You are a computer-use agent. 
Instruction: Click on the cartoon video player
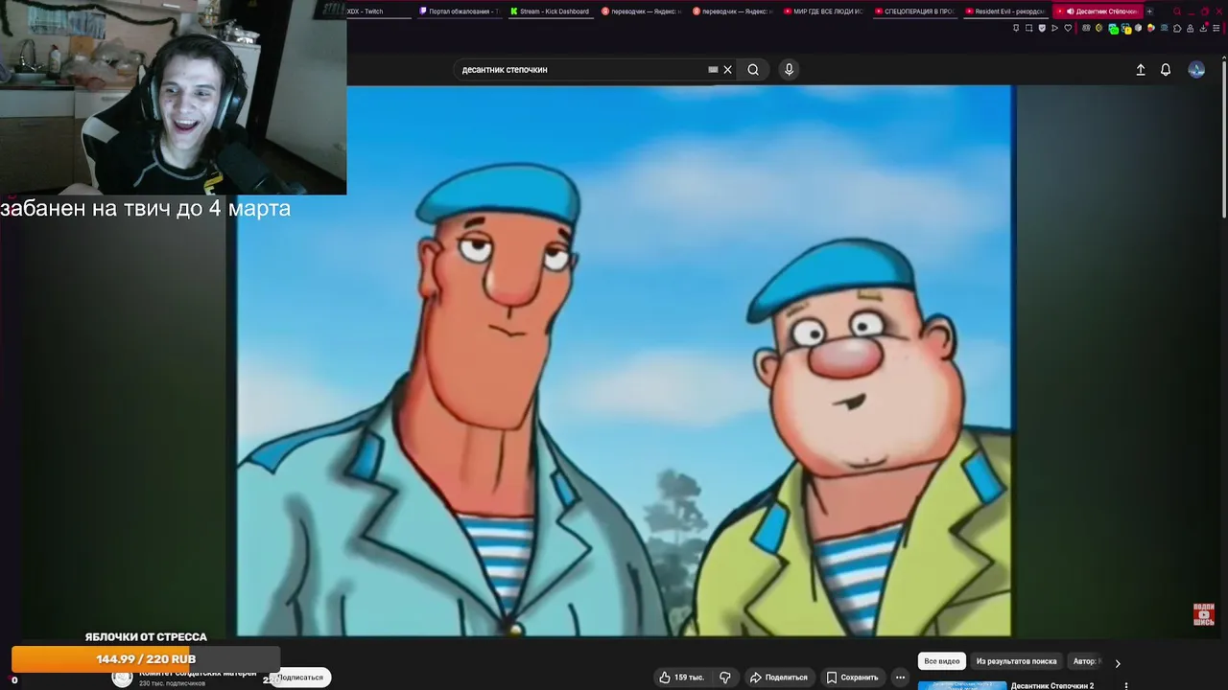[624, 360]
